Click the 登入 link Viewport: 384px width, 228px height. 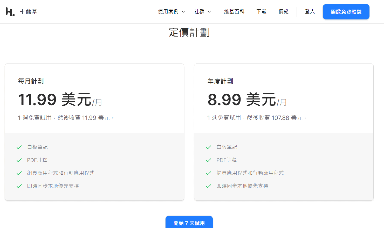click(x=310, y=12)
